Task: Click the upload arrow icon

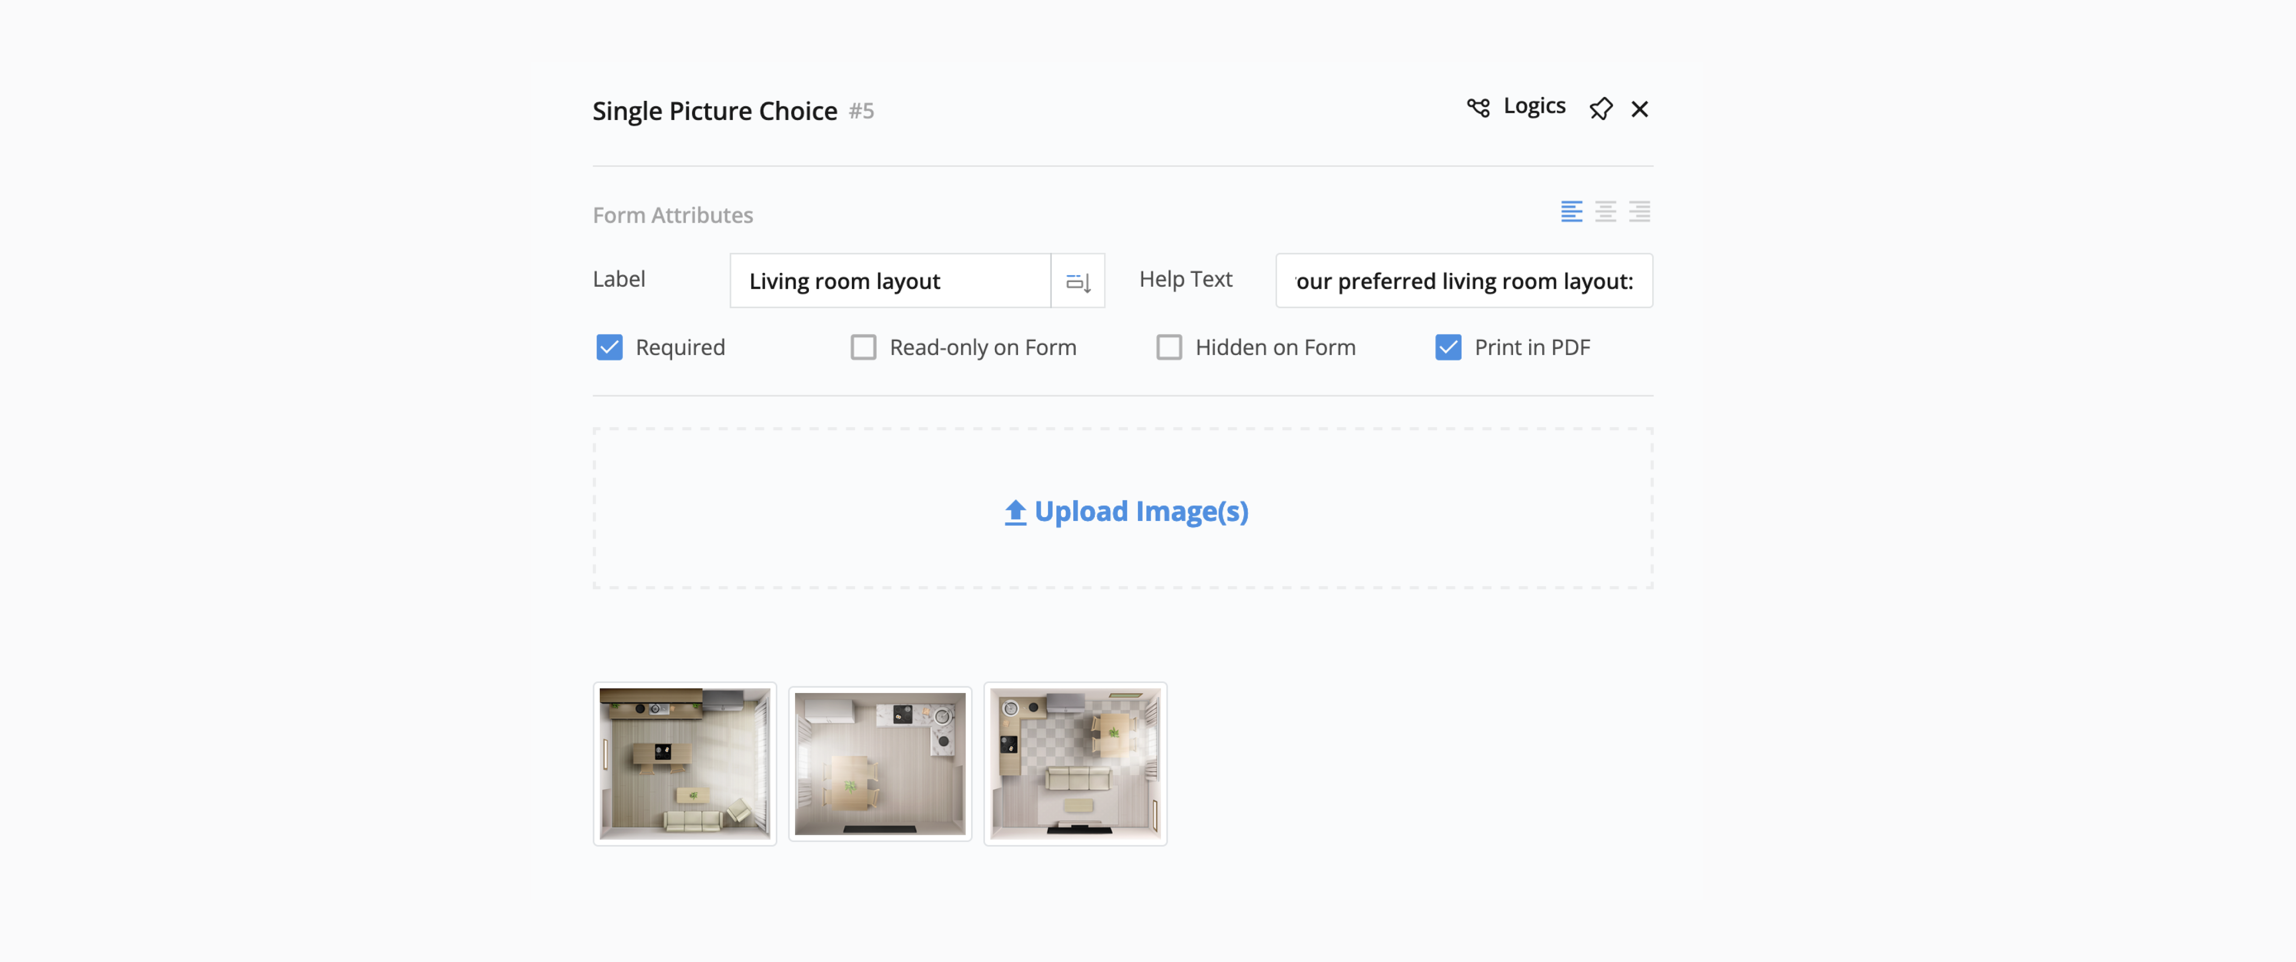Action: click(1015, 512)
